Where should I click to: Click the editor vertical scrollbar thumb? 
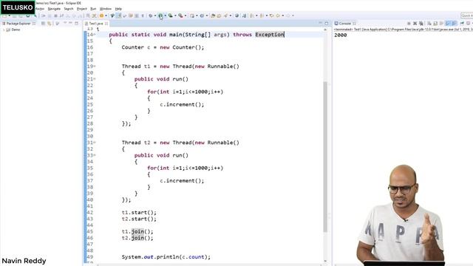pos(325,157)
